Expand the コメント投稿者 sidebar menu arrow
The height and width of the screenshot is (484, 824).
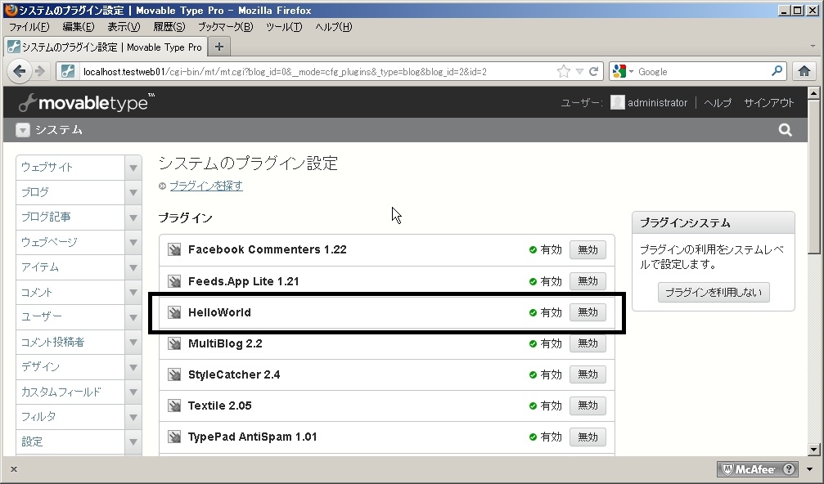click(x=133, y=343)
